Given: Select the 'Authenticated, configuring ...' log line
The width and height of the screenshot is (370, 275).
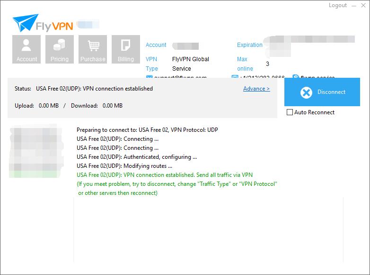Looking at the screenshot, I should 137,157.
